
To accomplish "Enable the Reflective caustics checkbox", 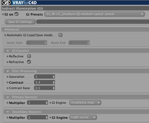I will [29, 56].
